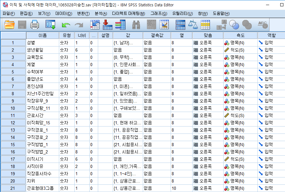Click the Go to case icon
Viewport: 285px width, 192px height.
(95, 24)
